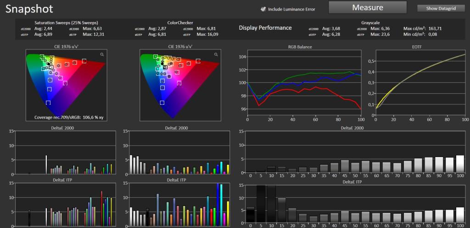This screenshot has width=470, height=228.
Task: Select the 100 percent grayscale DeltaE 2000 bar
Action: (460, 164)
